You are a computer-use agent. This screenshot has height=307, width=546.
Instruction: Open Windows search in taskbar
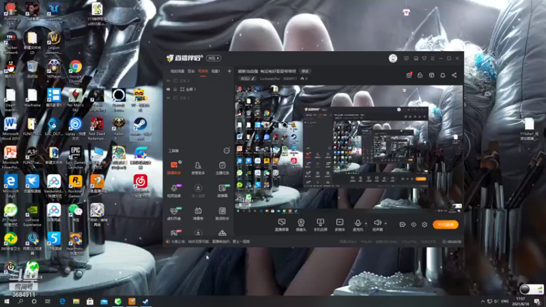(x=20, y=302)
